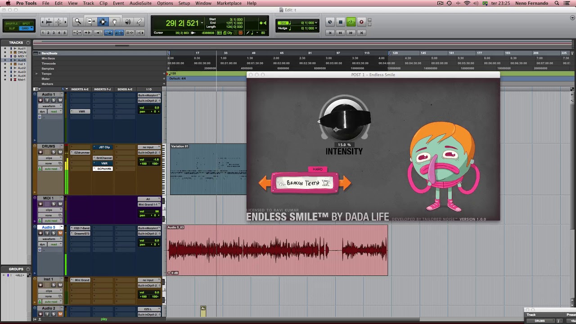Viewport: 576px width, 324px height.
Task: Enable Shuffle edit mode
Action: [x=11, y=23]
